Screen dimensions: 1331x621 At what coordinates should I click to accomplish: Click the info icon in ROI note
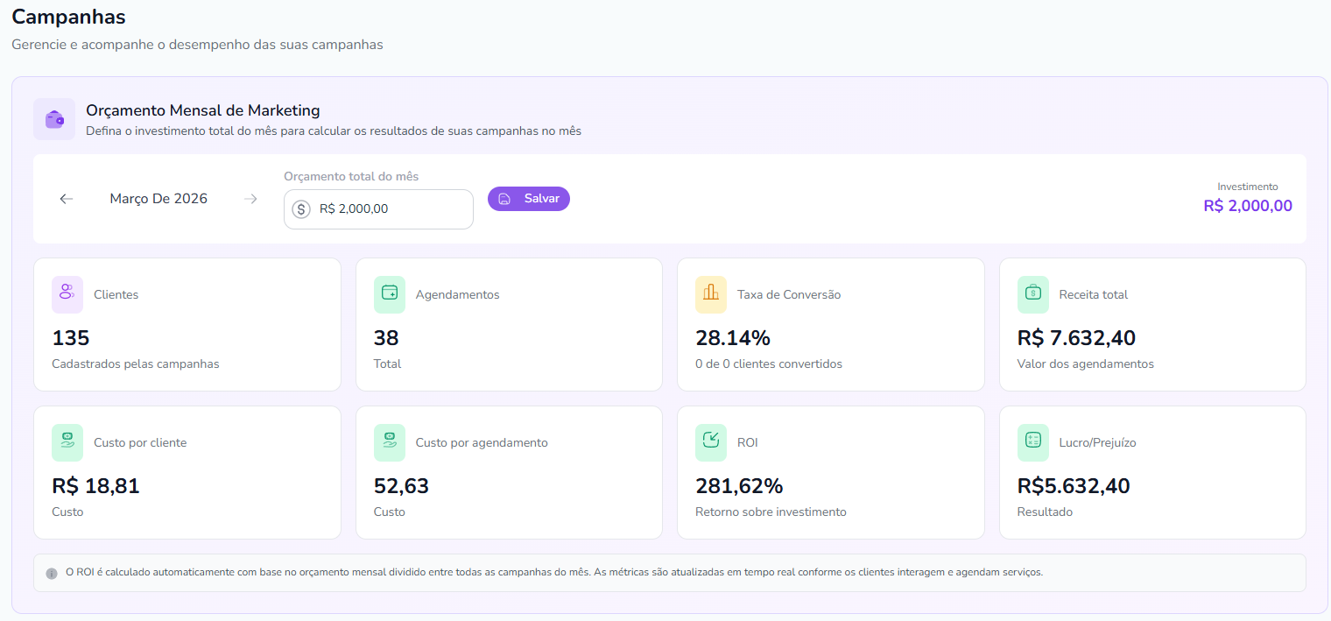(x=52, y=573)
